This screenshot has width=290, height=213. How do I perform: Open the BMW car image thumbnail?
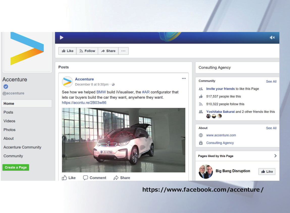pos(123,140)
